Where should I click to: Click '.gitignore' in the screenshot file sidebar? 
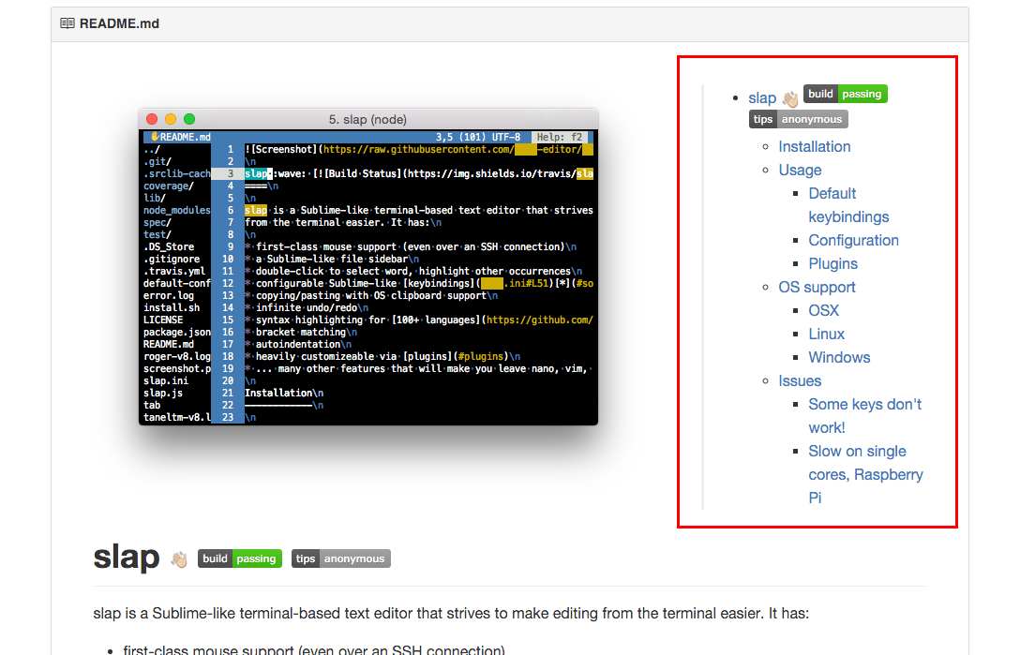(172, 259)
